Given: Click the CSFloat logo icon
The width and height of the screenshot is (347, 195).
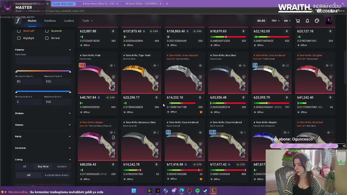Looking at the screenshot, I should [x=18, y=21].
